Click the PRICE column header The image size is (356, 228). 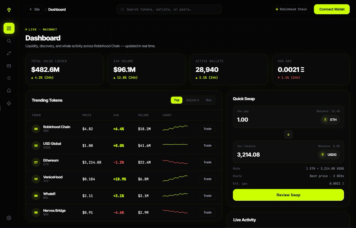(x=87, y=115)
